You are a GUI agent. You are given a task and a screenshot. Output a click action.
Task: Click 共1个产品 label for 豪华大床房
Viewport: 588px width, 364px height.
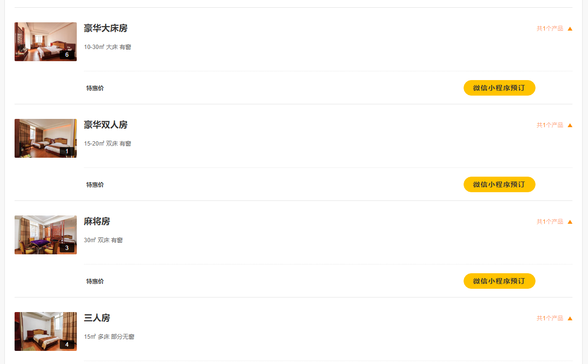click(x=550, y=29)
